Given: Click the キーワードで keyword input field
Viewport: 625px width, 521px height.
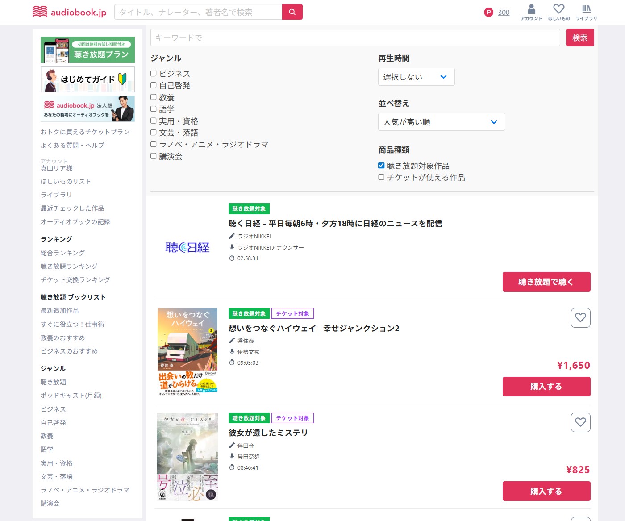Looking at the screenshot, I should [355, 38].
